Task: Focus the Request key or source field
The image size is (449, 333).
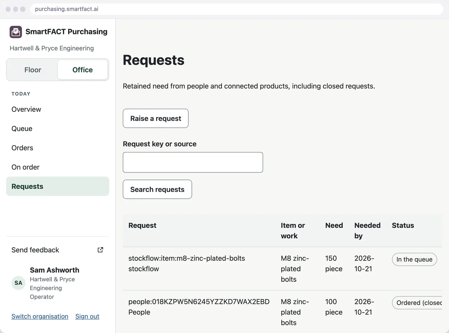Action: 193,162
